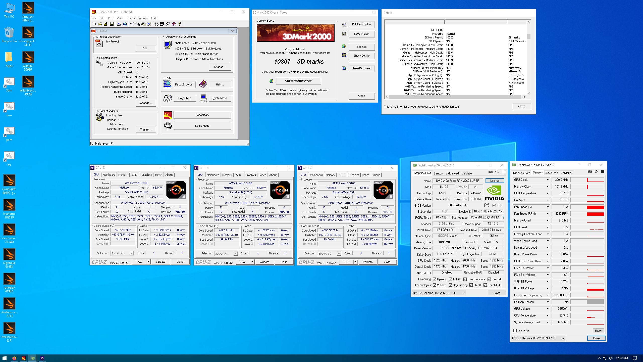Switch to Advanced tab in GPU-Z Sensors window
Screen dimensions: 643x362
(x=552, y=173)
